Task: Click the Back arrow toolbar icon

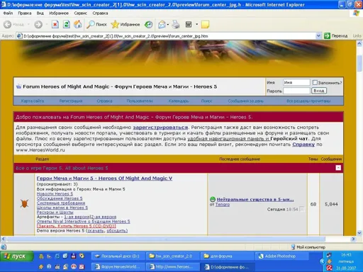Action: point(7,24)
